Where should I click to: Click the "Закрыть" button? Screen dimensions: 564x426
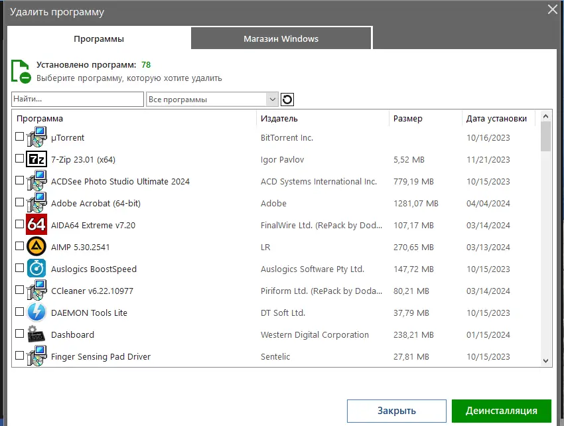tap(396, 411)
